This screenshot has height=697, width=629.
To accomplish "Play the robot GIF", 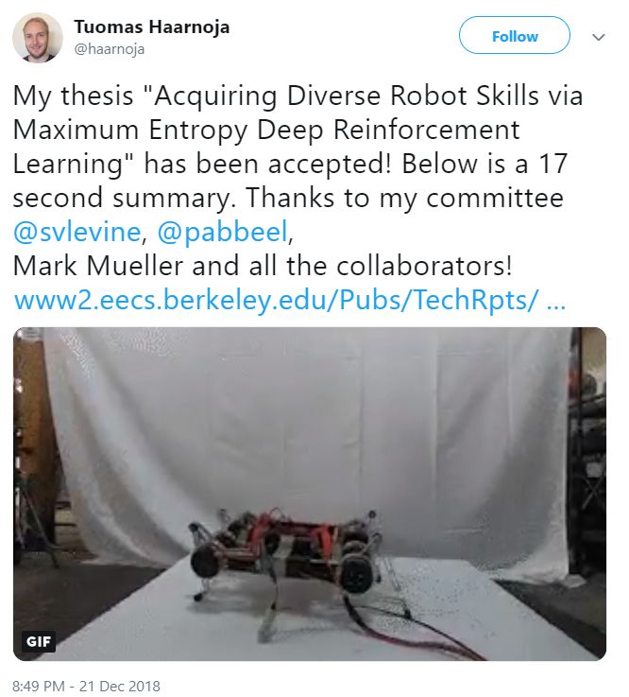I will pos(310,494).
